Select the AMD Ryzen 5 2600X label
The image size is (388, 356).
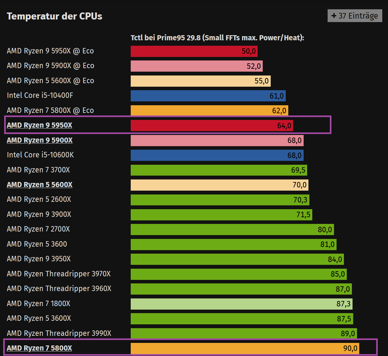39,199
